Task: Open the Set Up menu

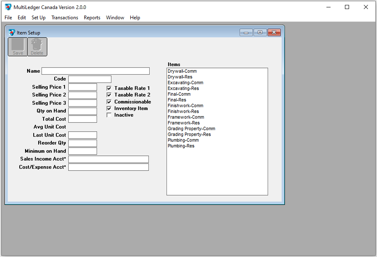Action: coord(39,18)
